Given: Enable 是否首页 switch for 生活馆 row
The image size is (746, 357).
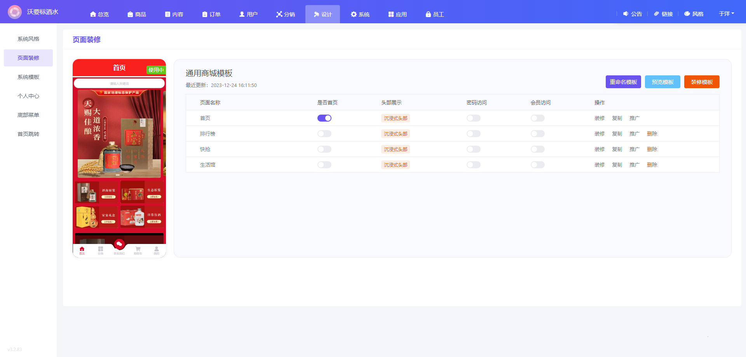Looking at the screenshot, I should pyautogui.click(x=324, y=165).
